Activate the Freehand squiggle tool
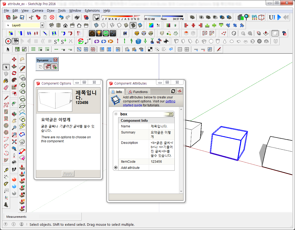295x230 pixels. click(x=6, y=105)
